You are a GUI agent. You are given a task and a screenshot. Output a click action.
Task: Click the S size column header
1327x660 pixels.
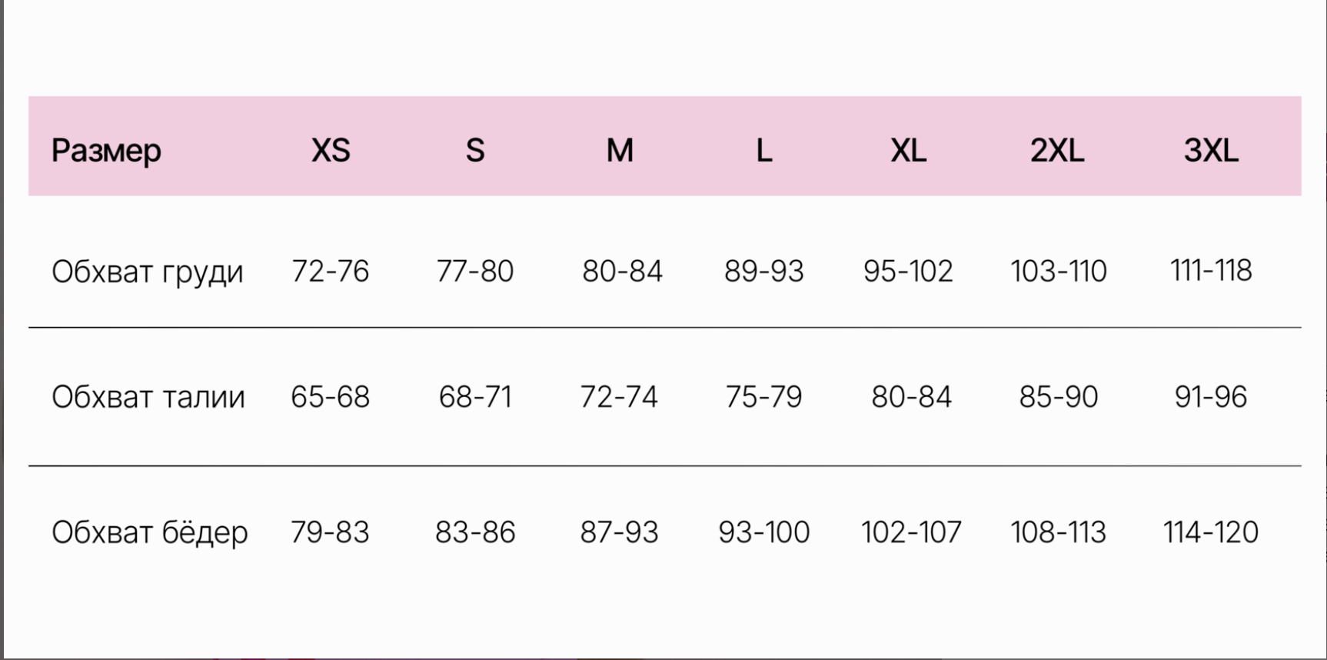475,150
